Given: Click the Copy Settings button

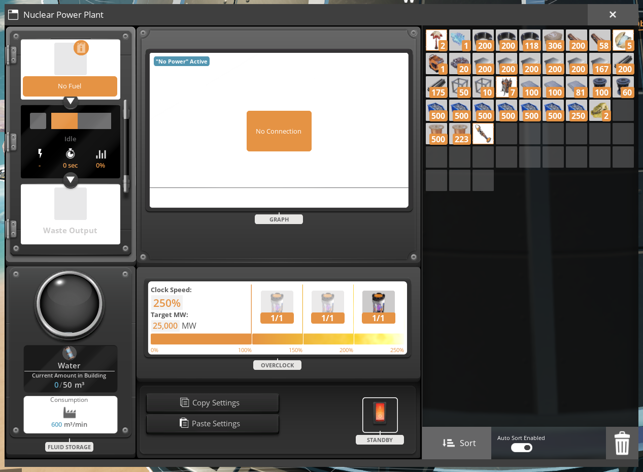Looking at the screenshot, I should pos(213,402).
